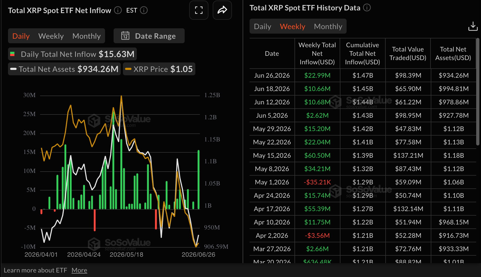481x277 pixels.
Task: Click the Mar 27,2026 date cell
Action: pyautogui.click(x=272, y=249)
